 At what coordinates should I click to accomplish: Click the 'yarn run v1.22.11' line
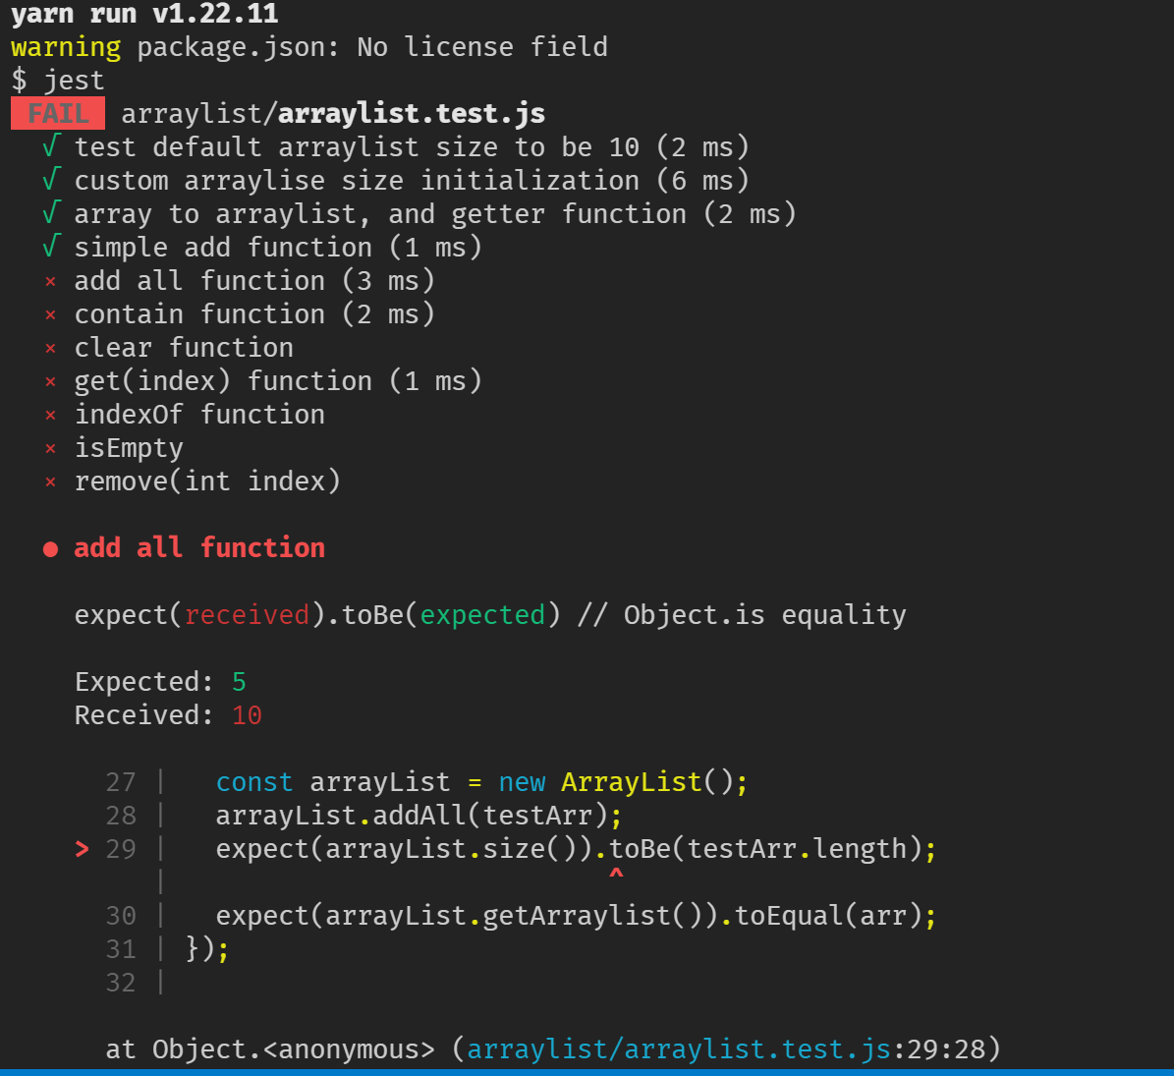point(144,14)
